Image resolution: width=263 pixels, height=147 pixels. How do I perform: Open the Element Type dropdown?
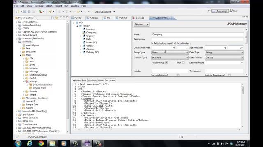(170, 58)
